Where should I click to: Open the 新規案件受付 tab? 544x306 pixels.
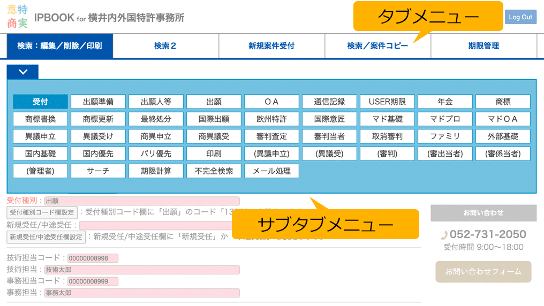pos(271,46)
